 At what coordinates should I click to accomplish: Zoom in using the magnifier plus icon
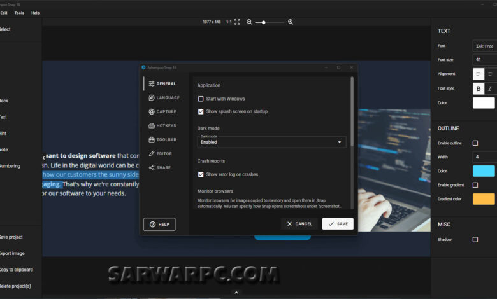click(x=291, y=22)
